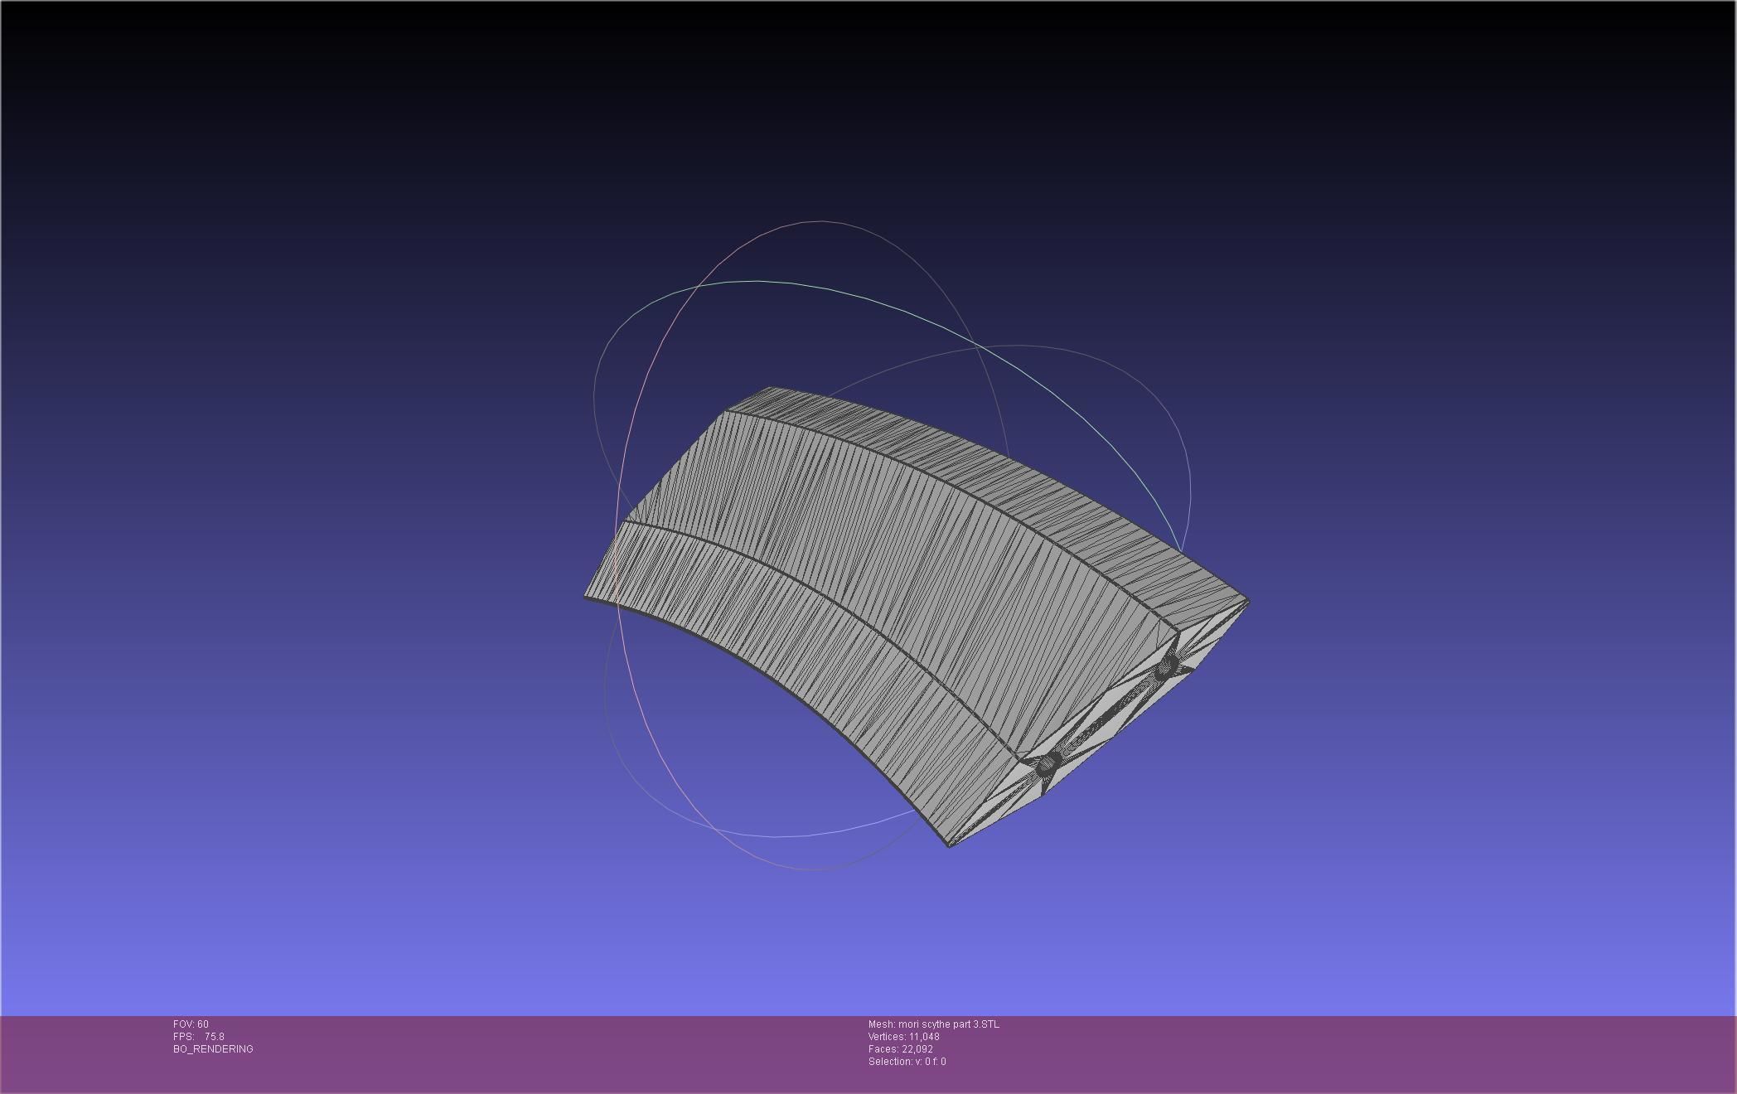The image size is (1737, 1094).
Task: Click the Faces: 22,092 info line
Action: (x=900, y=1049)
